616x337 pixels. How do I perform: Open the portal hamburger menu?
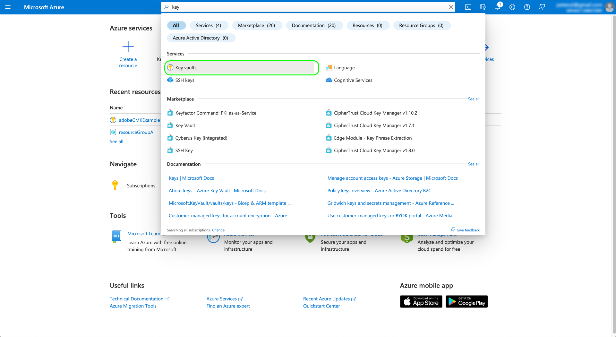pos(8,7)
